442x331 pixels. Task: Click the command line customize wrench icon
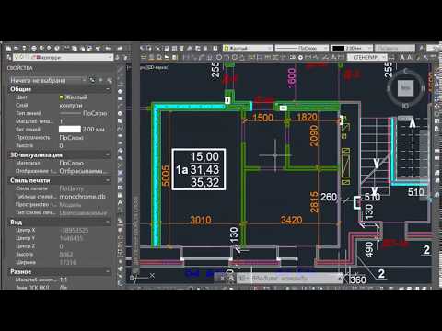tap(231, 278)
